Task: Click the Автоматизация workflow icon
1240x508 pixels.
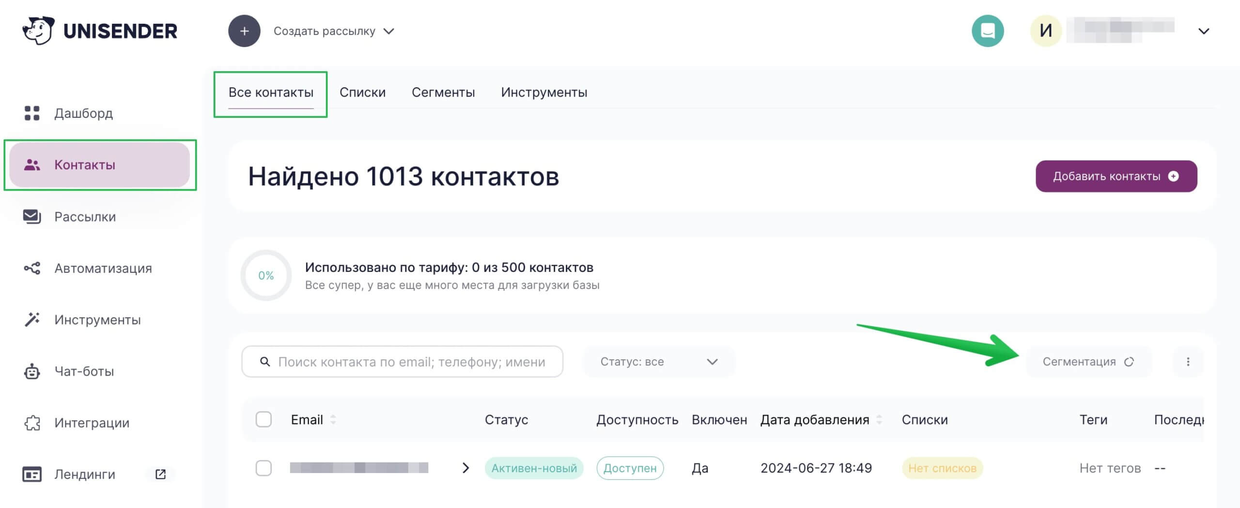Action: (x=32, y=268)
